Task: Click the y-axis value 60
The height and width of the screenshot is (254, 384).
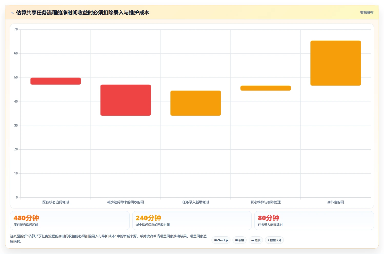Action: point(16,53)
